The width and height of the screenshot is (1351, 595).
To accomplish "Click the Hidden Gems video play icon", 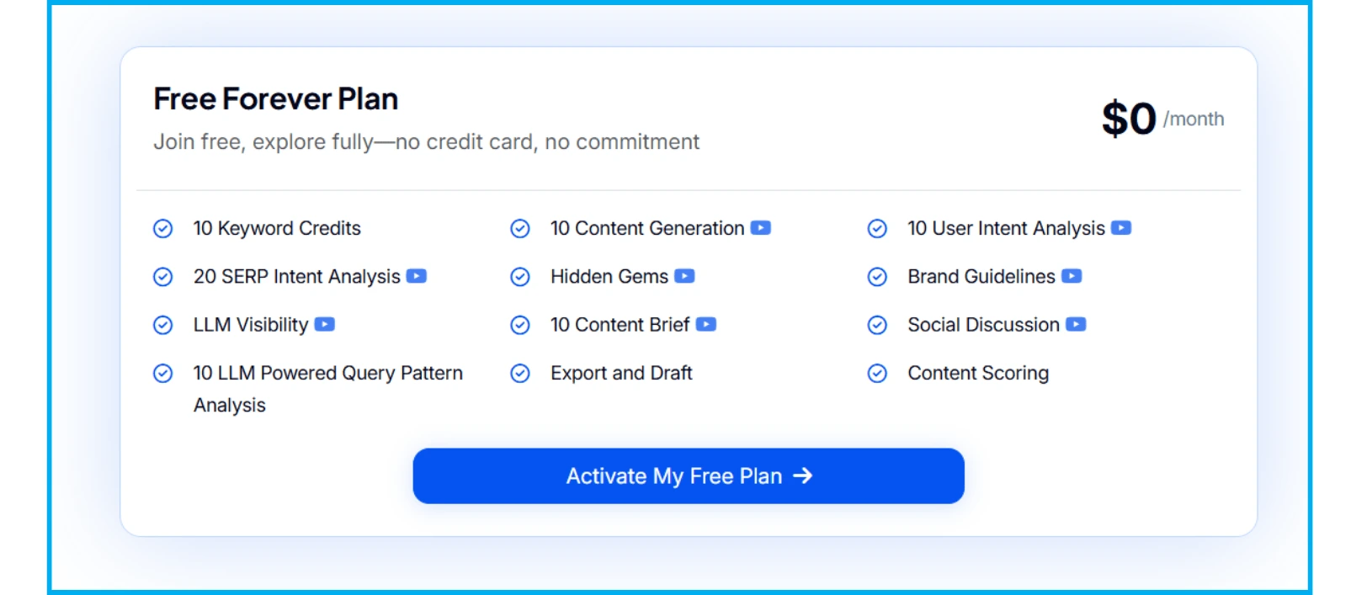I will point(686,276).
